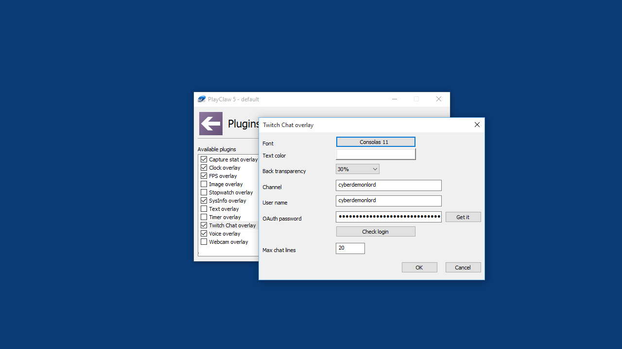Click into the Channel text field

[x=388, y=185]
